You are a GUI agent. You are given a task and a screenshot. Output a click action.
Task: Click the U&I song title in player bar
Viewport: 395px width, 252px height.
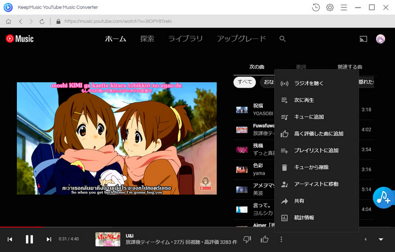[130, 236]
